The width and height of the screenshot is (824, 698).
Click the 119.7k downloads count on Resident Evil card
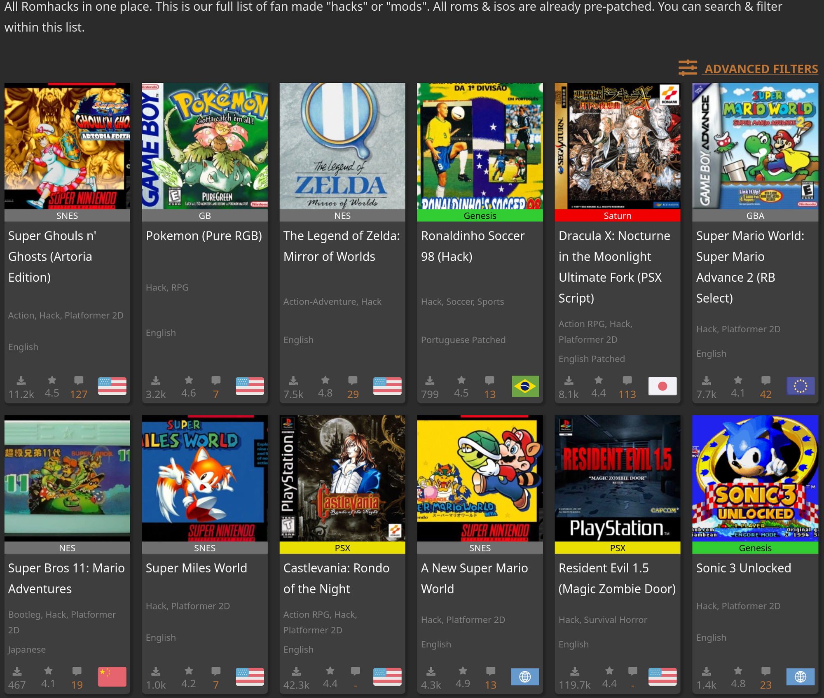(x=574, y=685)
